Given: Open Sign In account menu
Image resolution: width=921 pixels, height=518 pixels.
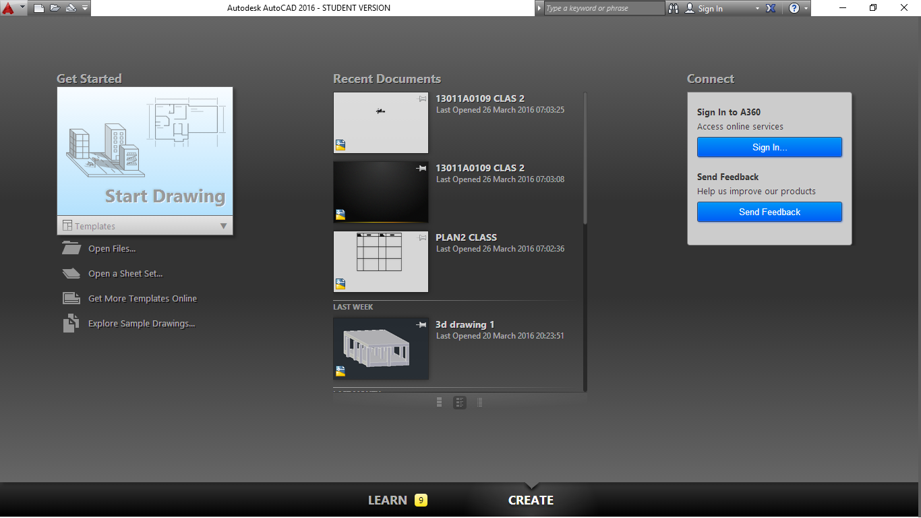Looking at the screenshot, I should click(722, 8).
